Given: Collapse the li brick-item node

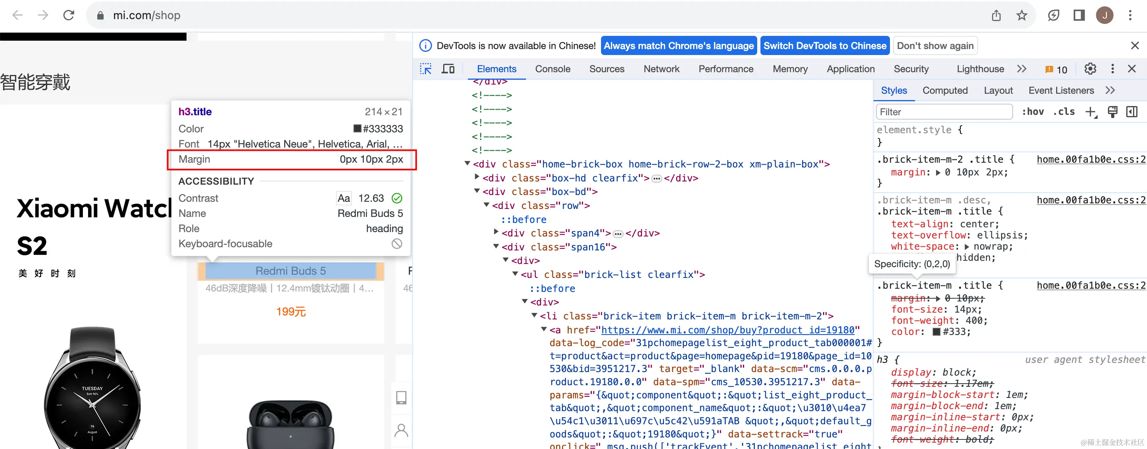Looking at the screenshot, I should (534, 315).
